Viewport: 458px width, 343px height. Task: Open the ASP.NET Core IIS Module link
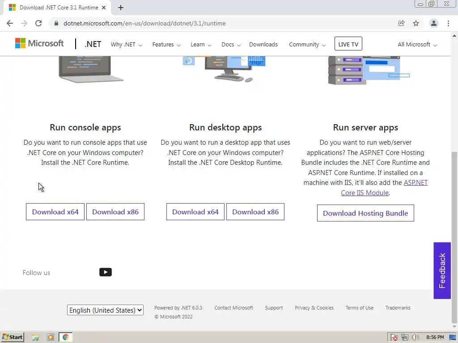click(365, 193)
